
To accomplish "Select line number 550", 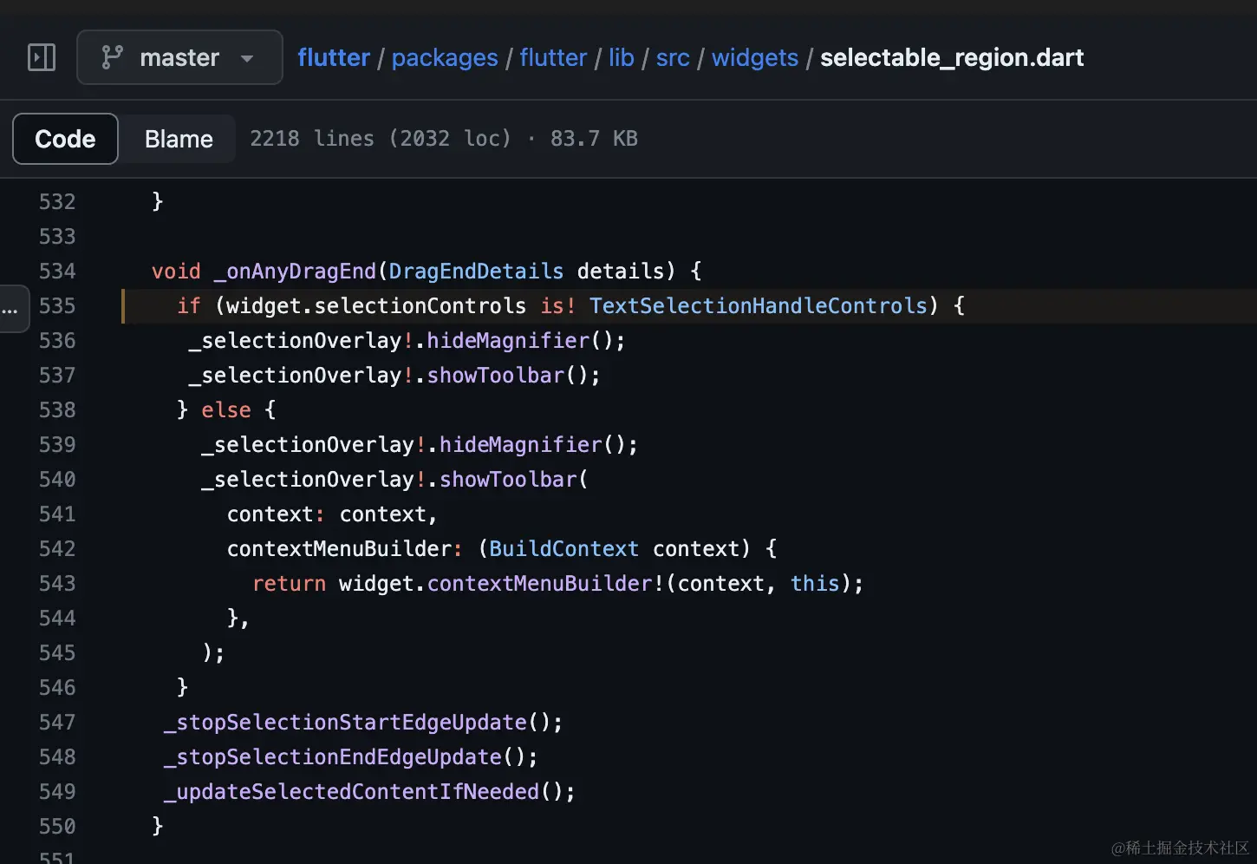I will [57, 826].
